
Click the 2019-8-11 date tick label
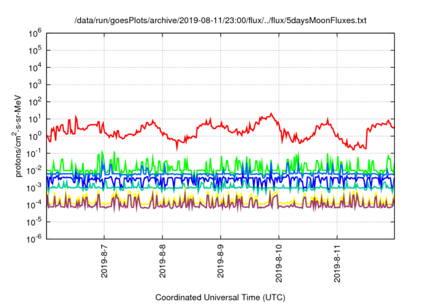(x=337, y=263)
